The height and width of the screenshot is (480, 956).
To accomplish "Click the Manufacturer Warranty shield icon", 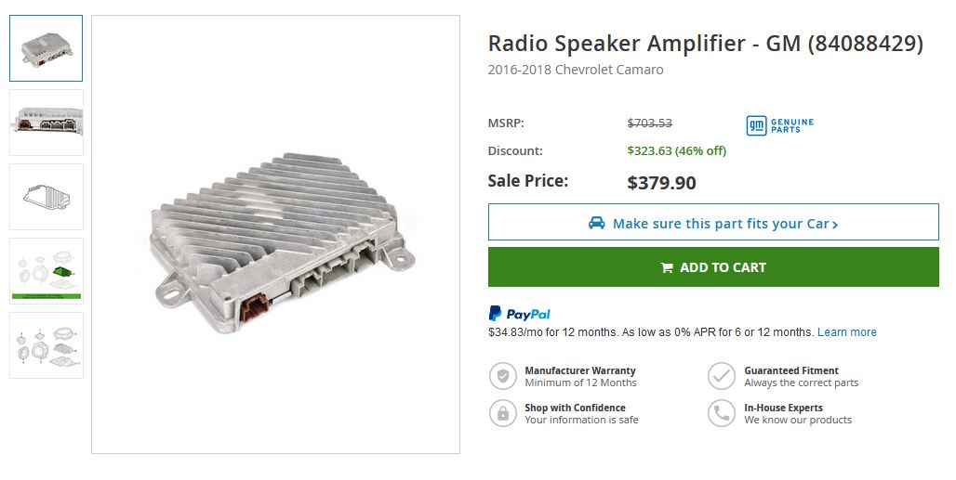I will [503, 376].
